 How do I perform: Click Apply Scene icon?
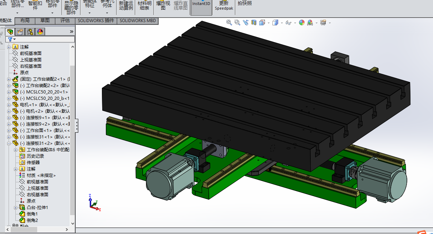click(310, 22)
